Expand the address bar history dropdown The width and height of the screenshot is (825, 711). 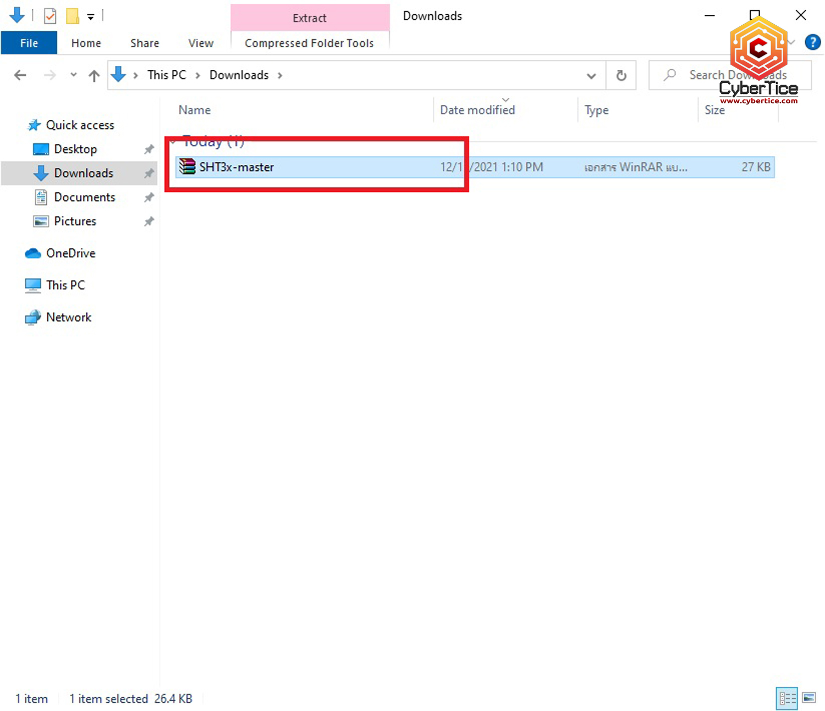(x=591, y=75)
